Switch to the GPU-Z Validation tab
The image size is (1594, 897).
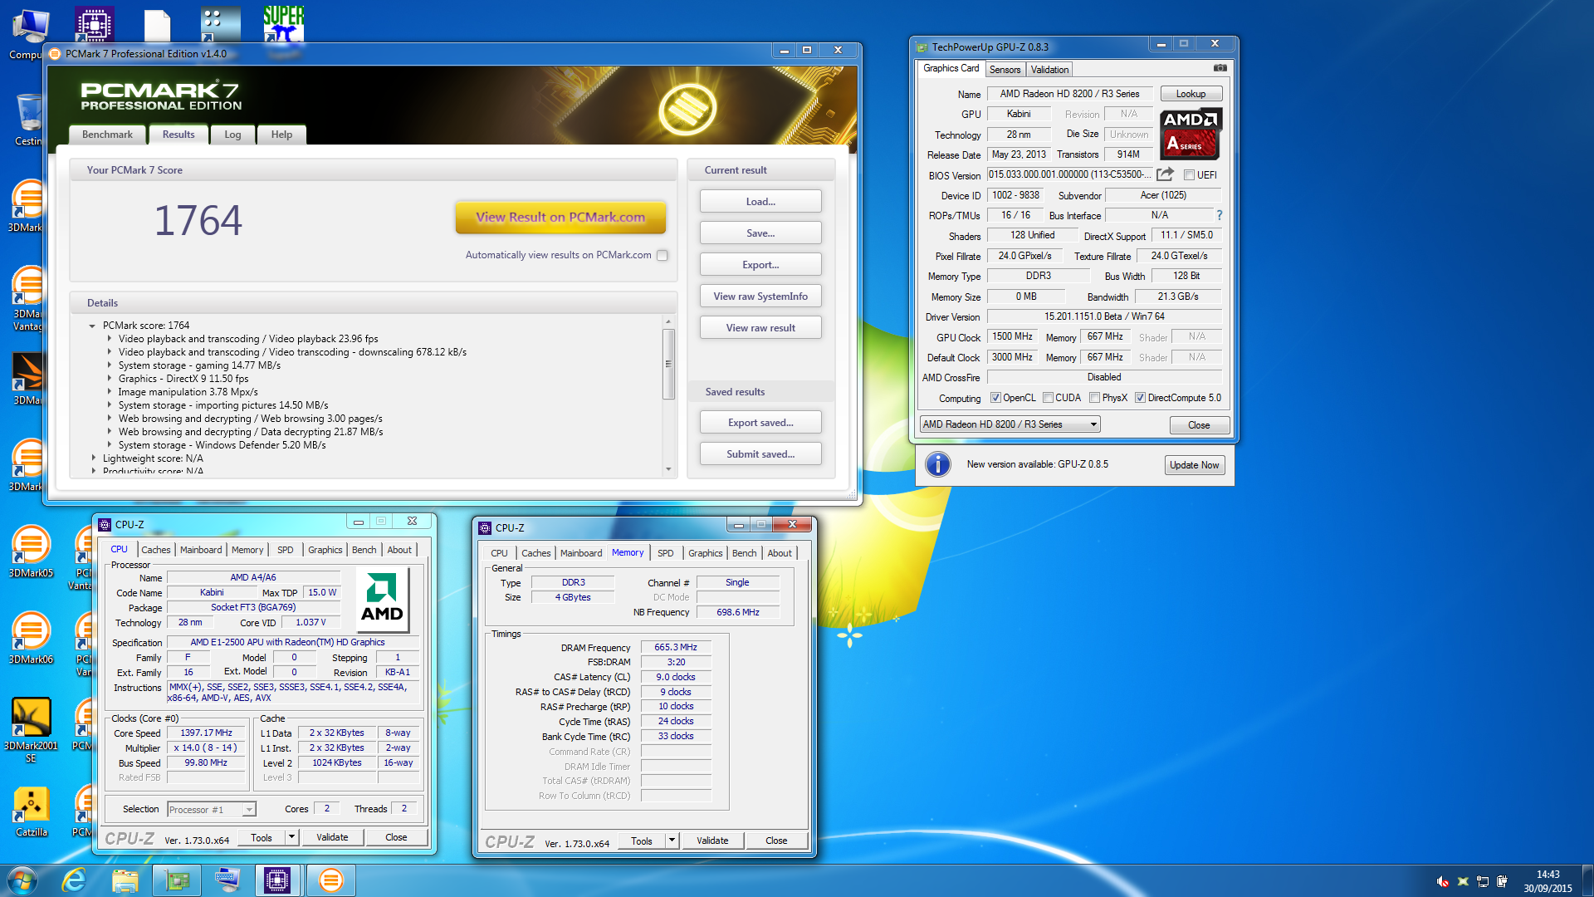1049,70
